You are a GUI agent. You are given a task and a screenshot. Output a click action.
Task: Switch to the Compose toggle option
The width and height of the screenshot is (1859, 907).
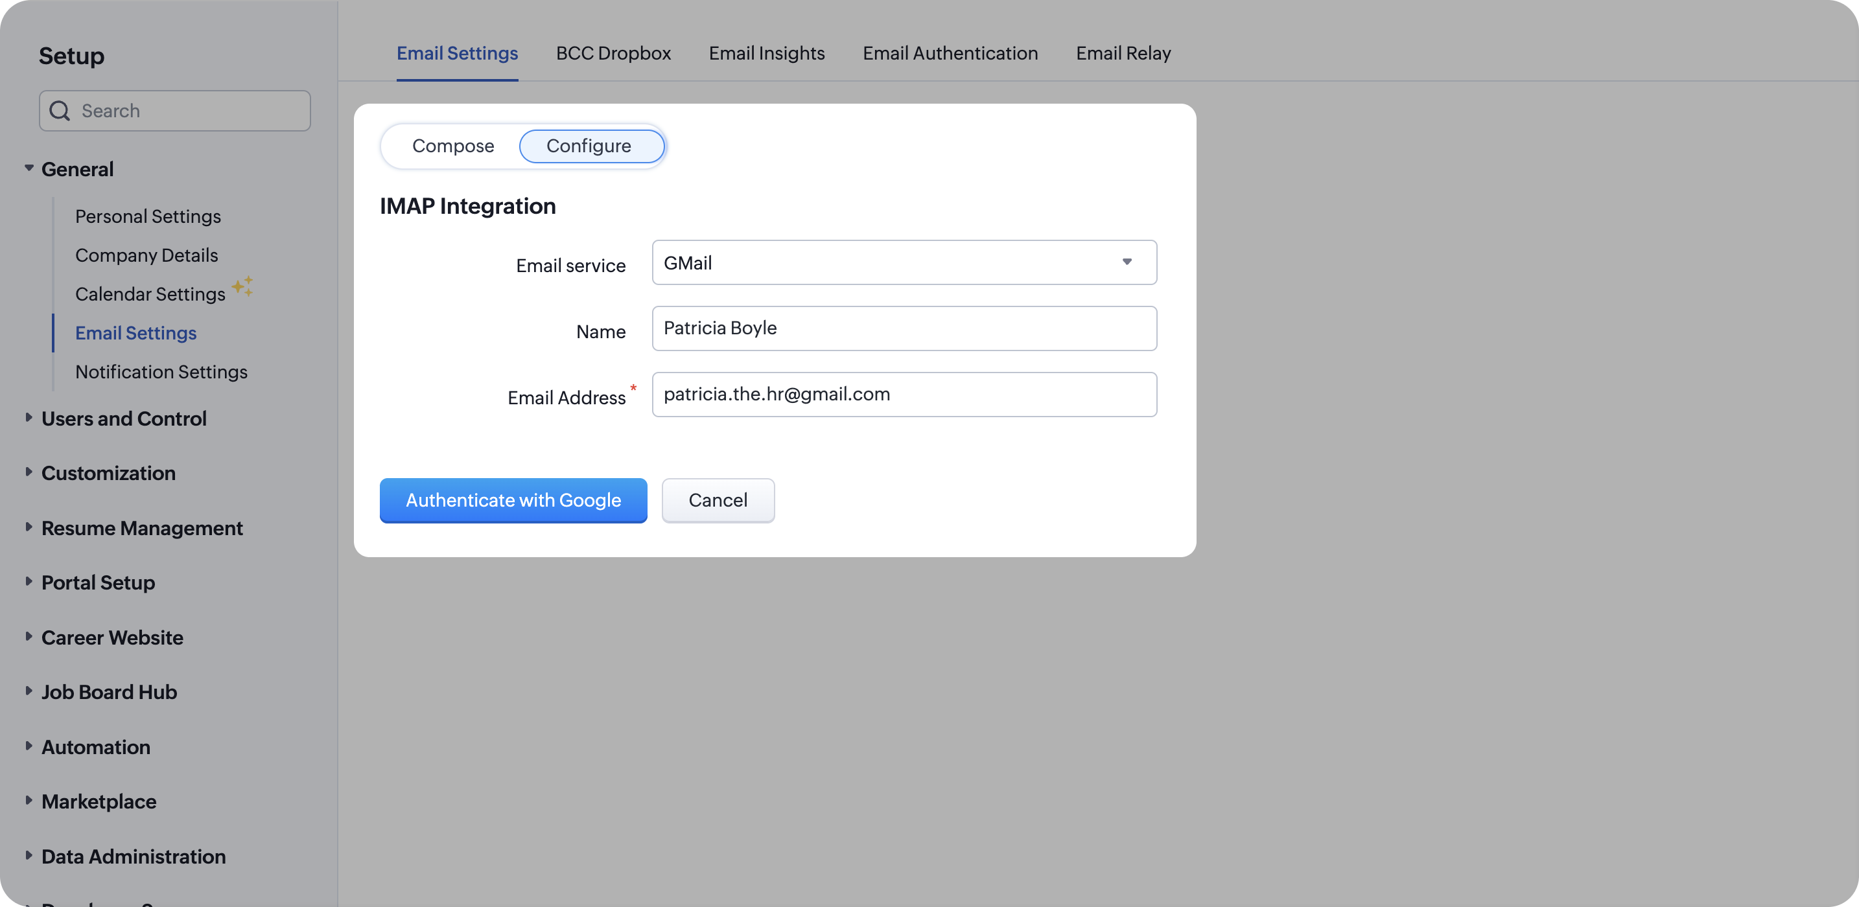[452, 146]
